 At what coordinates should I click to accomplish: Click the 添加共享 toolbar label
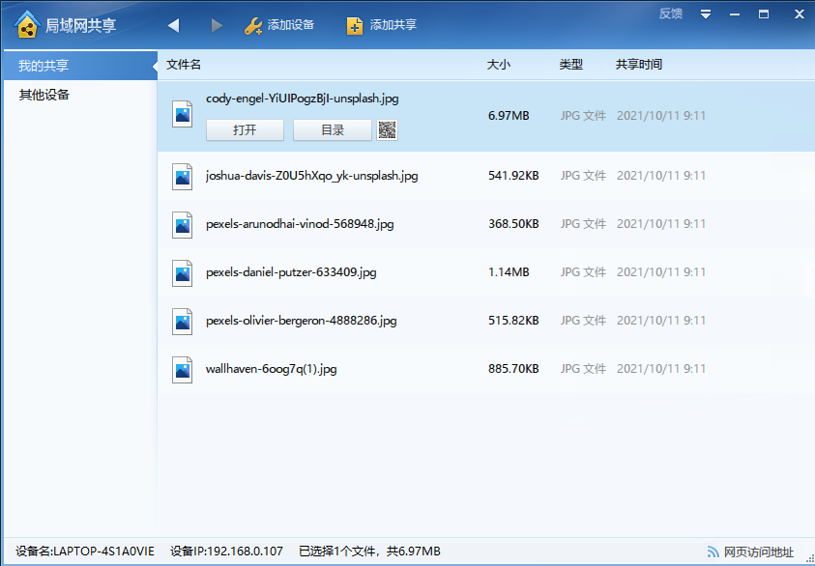393,25
